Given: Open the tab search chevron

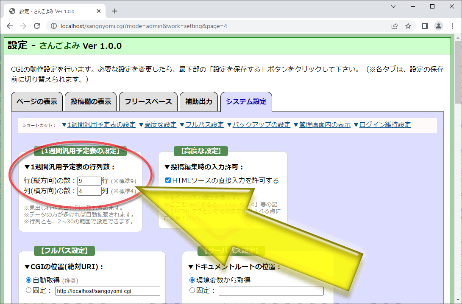Looking at the screenshot, I should tap(393, 6).
